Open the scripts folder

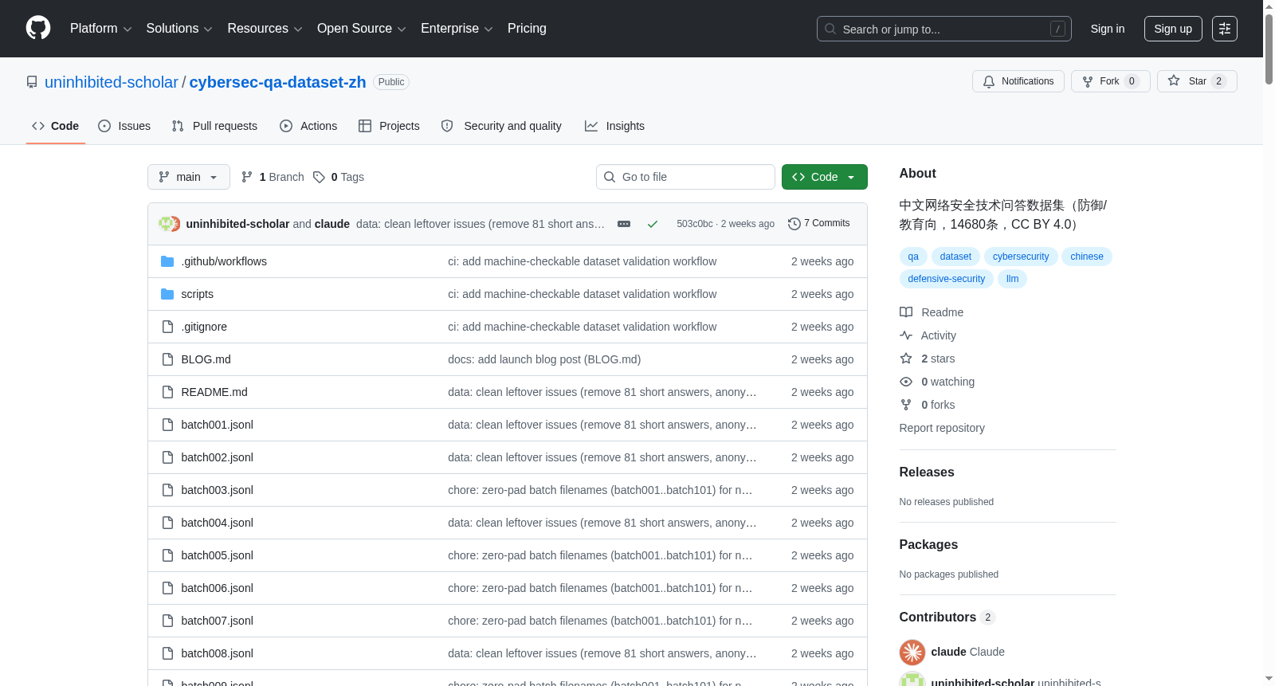[197, 294]
